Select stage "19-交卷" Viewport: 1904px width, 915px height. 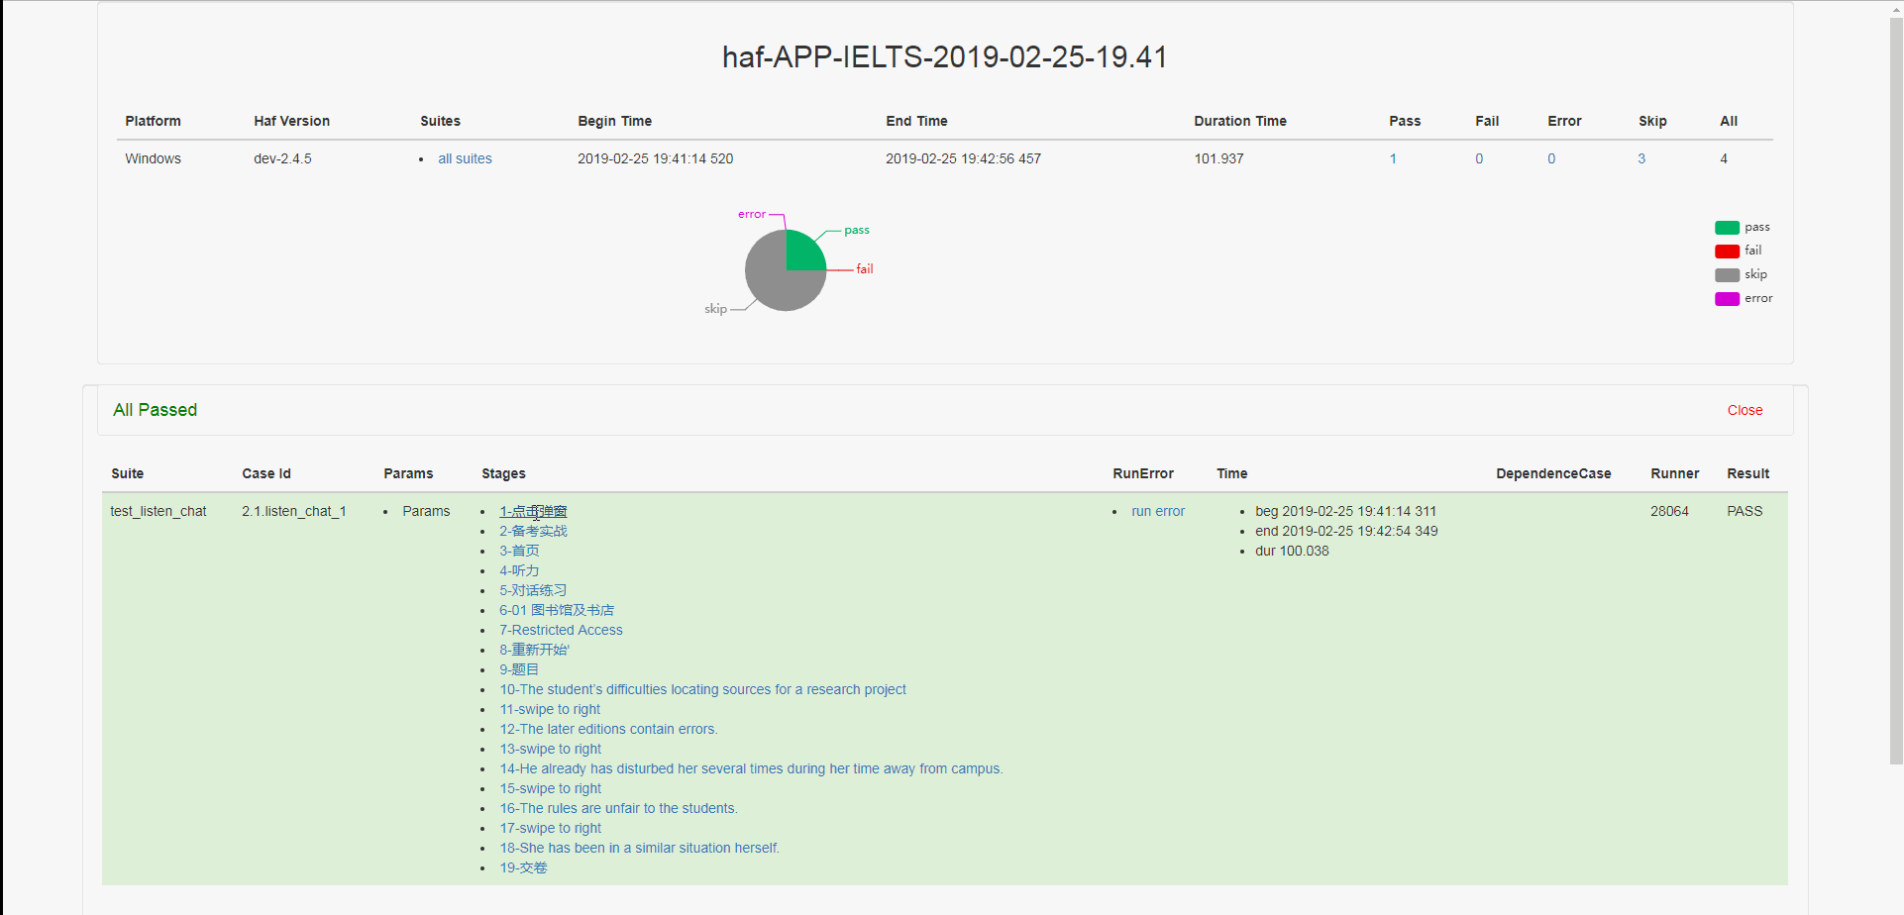coord(523,867)
